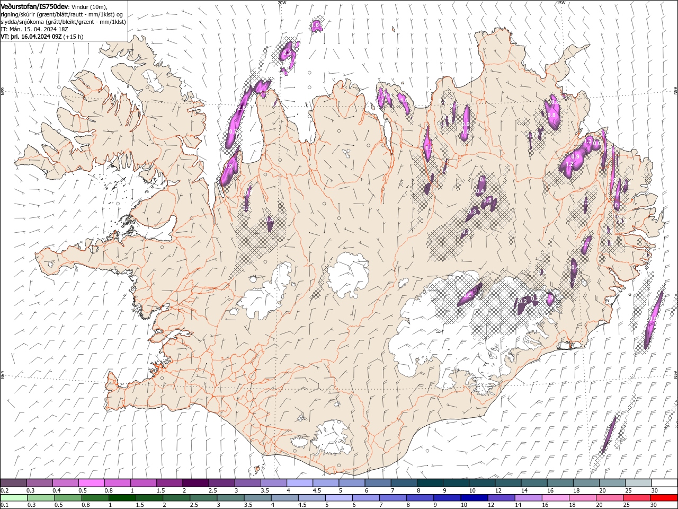Click the 64N latitude label on right edge

pyautogui.click(x=675, y=375)
